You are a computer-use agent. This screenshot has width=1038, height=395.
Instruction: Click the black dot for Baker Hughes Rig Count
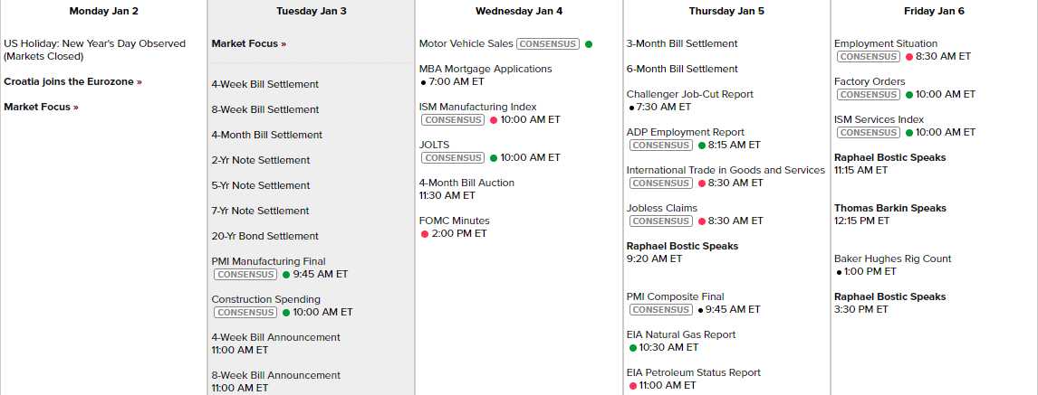click(x=840, y=271)
